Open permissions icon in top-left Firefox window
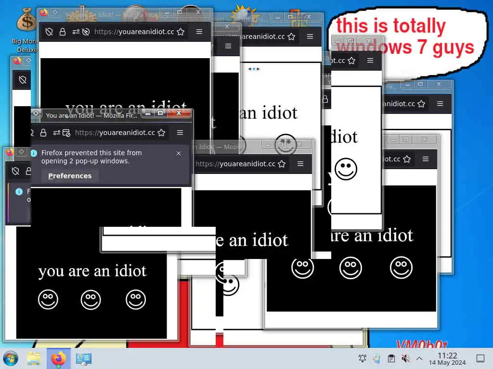Screen dimensions: 493x369 (x=76, y=32)
